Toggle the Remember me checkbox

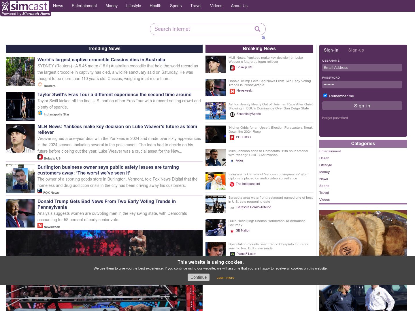click(325, 96)
